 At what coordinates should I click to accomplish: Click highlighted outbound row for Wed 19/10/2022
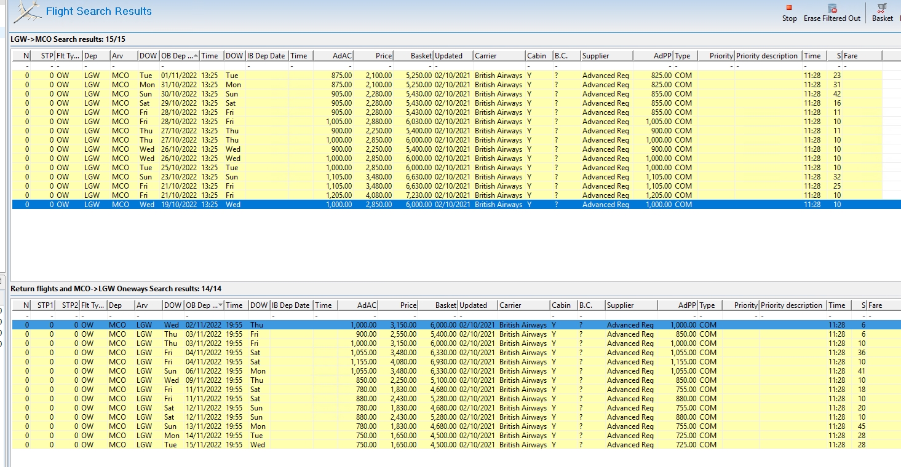click(178, 205)
